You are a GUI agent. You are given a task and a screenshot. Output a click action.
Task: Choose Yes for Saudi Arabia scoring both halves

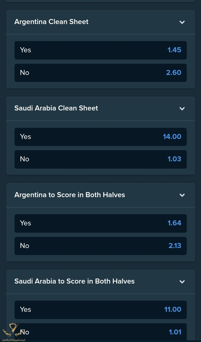click(100, 310)
